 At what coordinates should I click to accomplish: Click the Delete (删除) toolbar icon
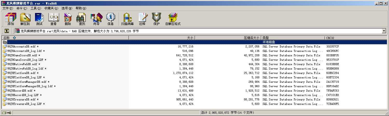(x=68, y=19)
